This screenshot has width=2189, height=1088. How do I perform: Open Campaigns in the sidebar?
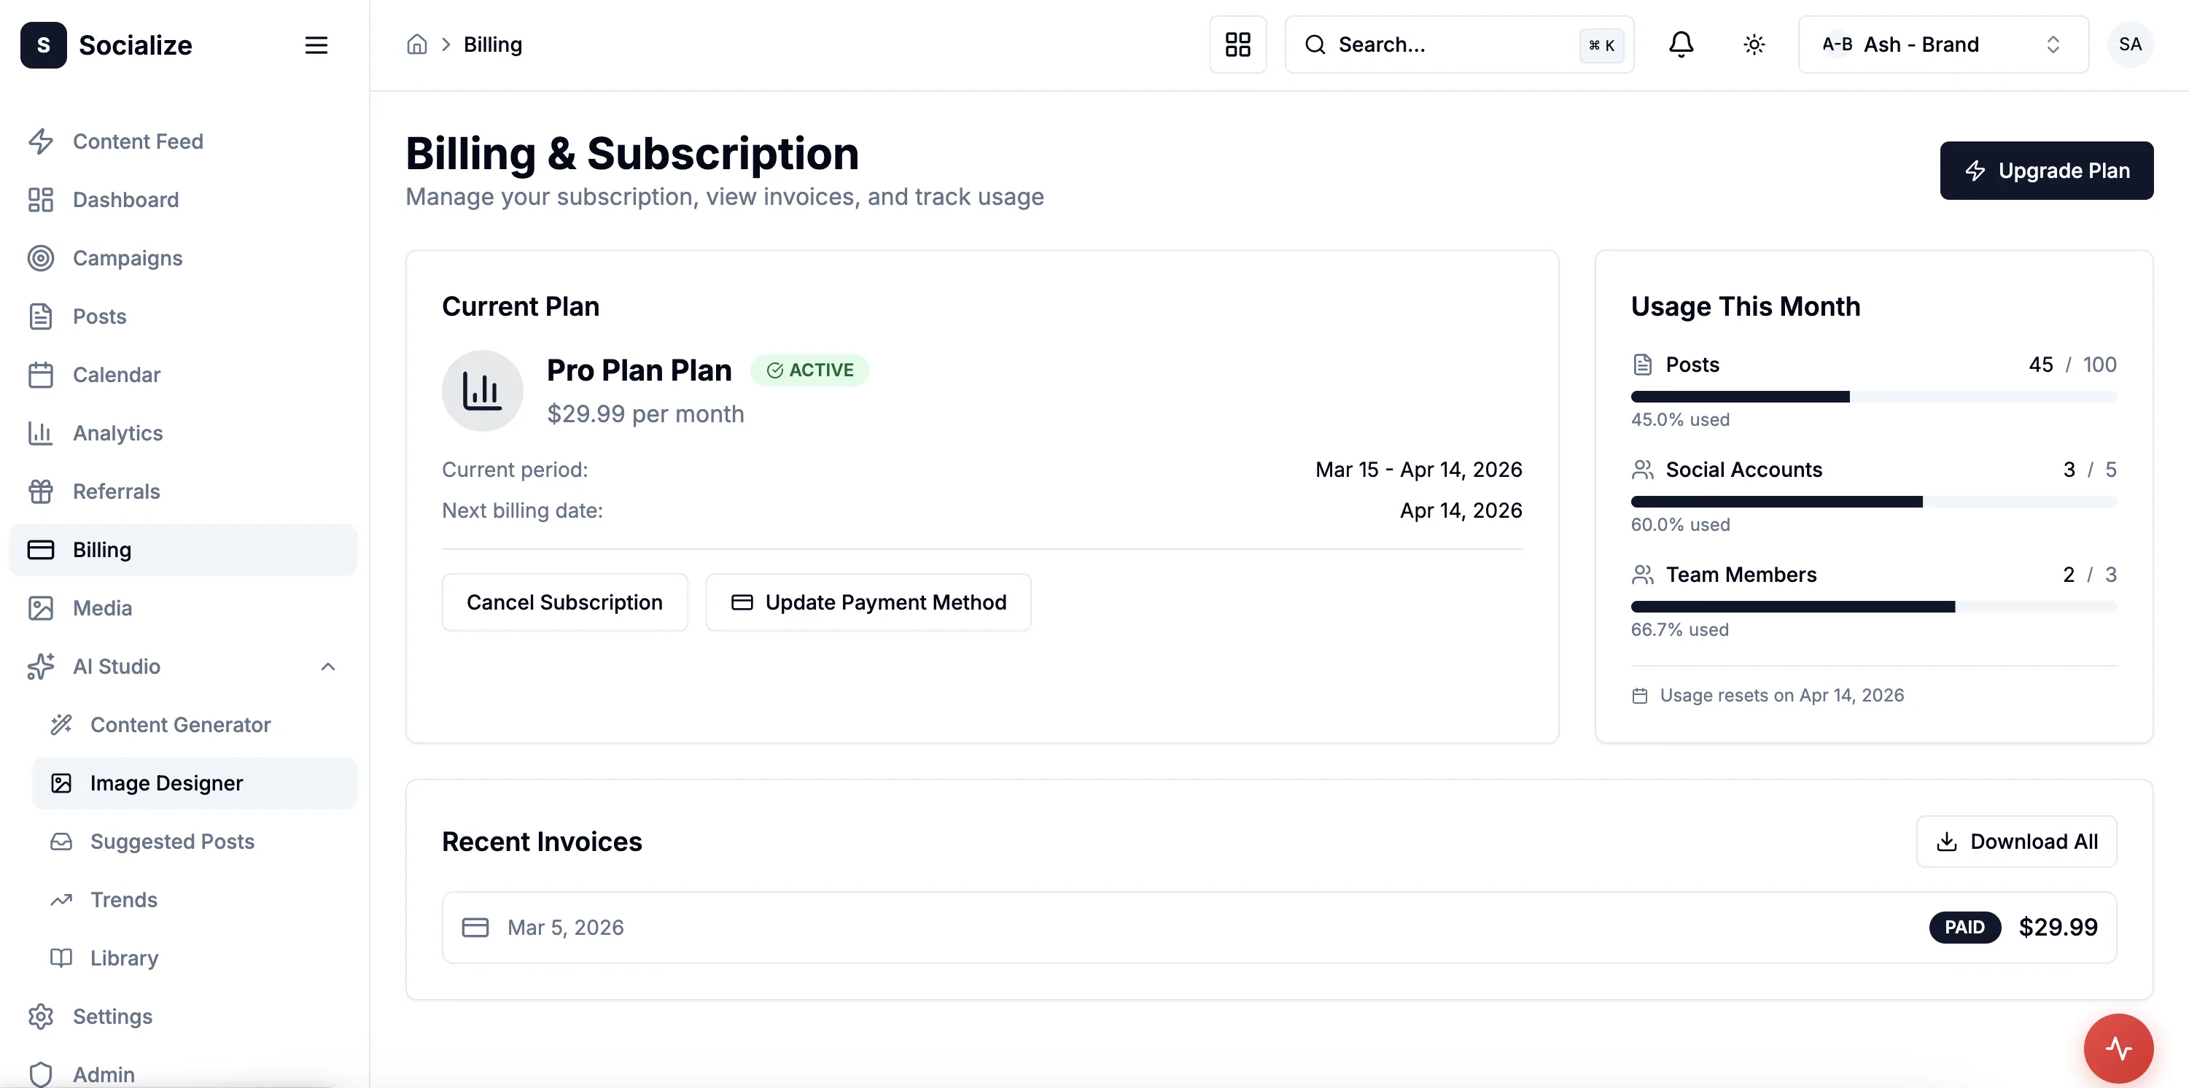[128, 257]
